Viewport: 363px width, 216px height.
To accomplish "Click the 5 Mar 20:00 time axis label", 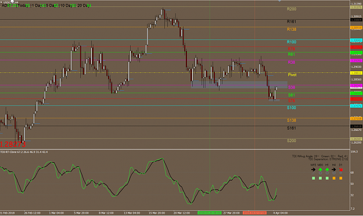I will pyautogui.click(x=81, y=213).
